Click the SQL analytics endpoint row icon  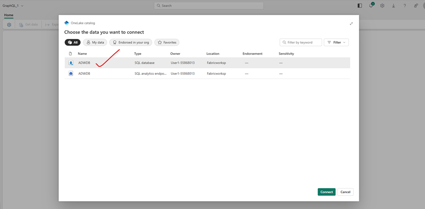coord(71,74)
